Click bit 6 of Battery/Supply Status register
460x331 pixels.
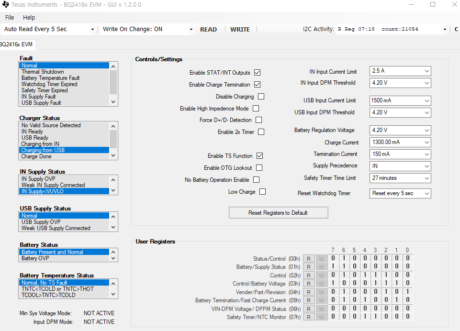click(x=344, y=266)
